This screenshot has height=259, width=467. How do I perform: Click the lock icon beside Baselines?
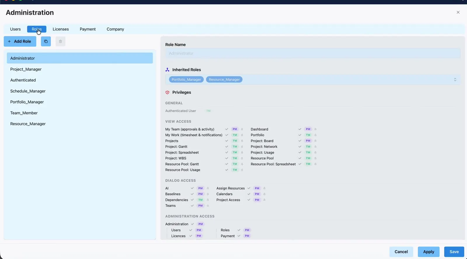tap(208, 194)
